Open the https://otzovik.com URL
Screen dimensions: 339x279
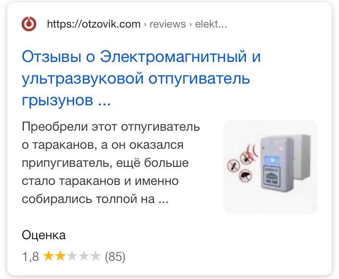94,24
